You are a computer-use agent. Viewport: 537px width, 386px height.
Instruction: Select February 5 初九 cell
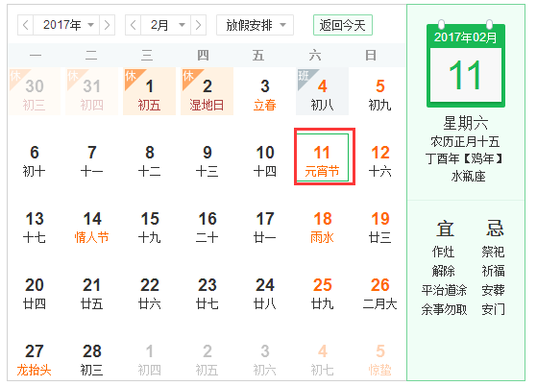(379, 91)
